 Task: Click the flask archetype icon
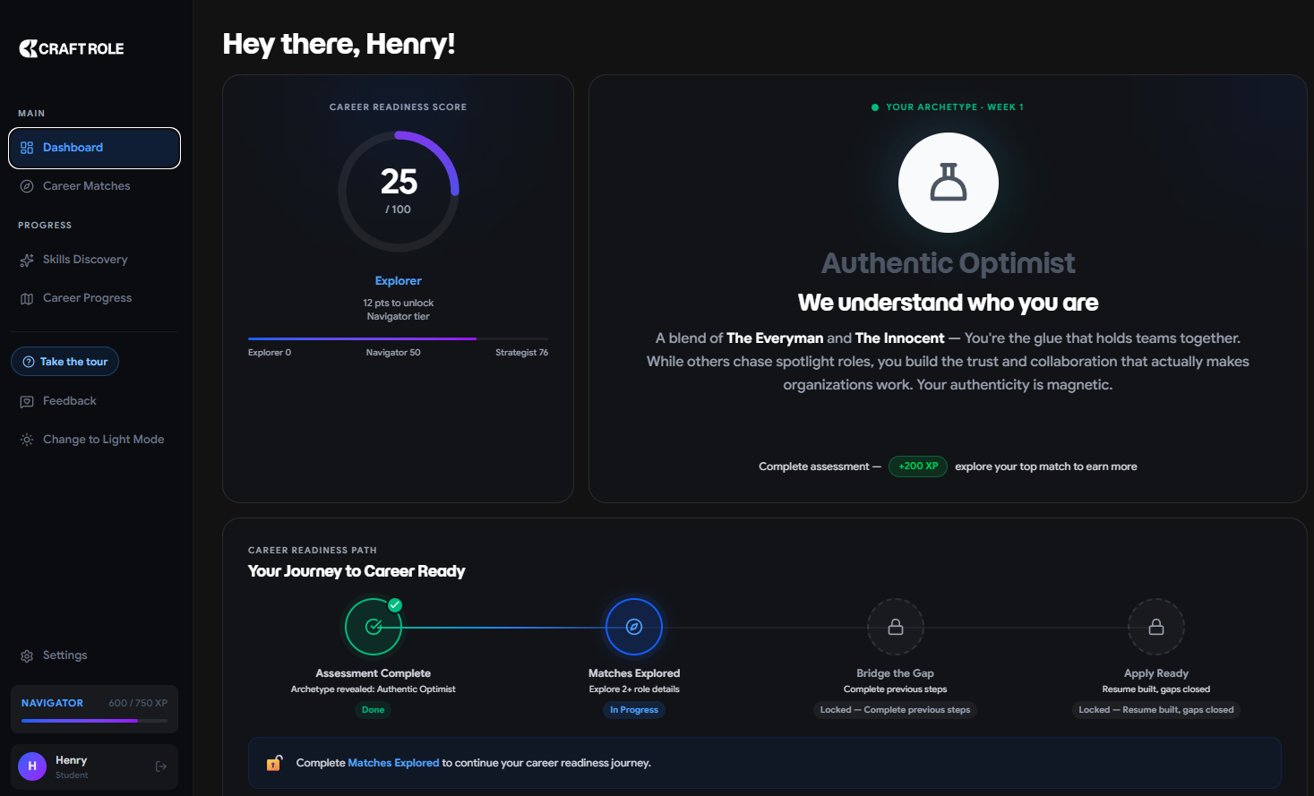(x=949, y=183)
